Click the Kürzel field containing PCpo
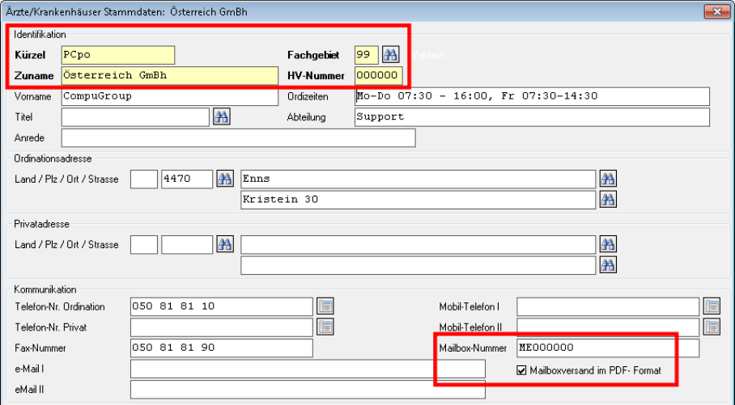The width and height of the screenshot is (735, 405). tap(118, 55)
